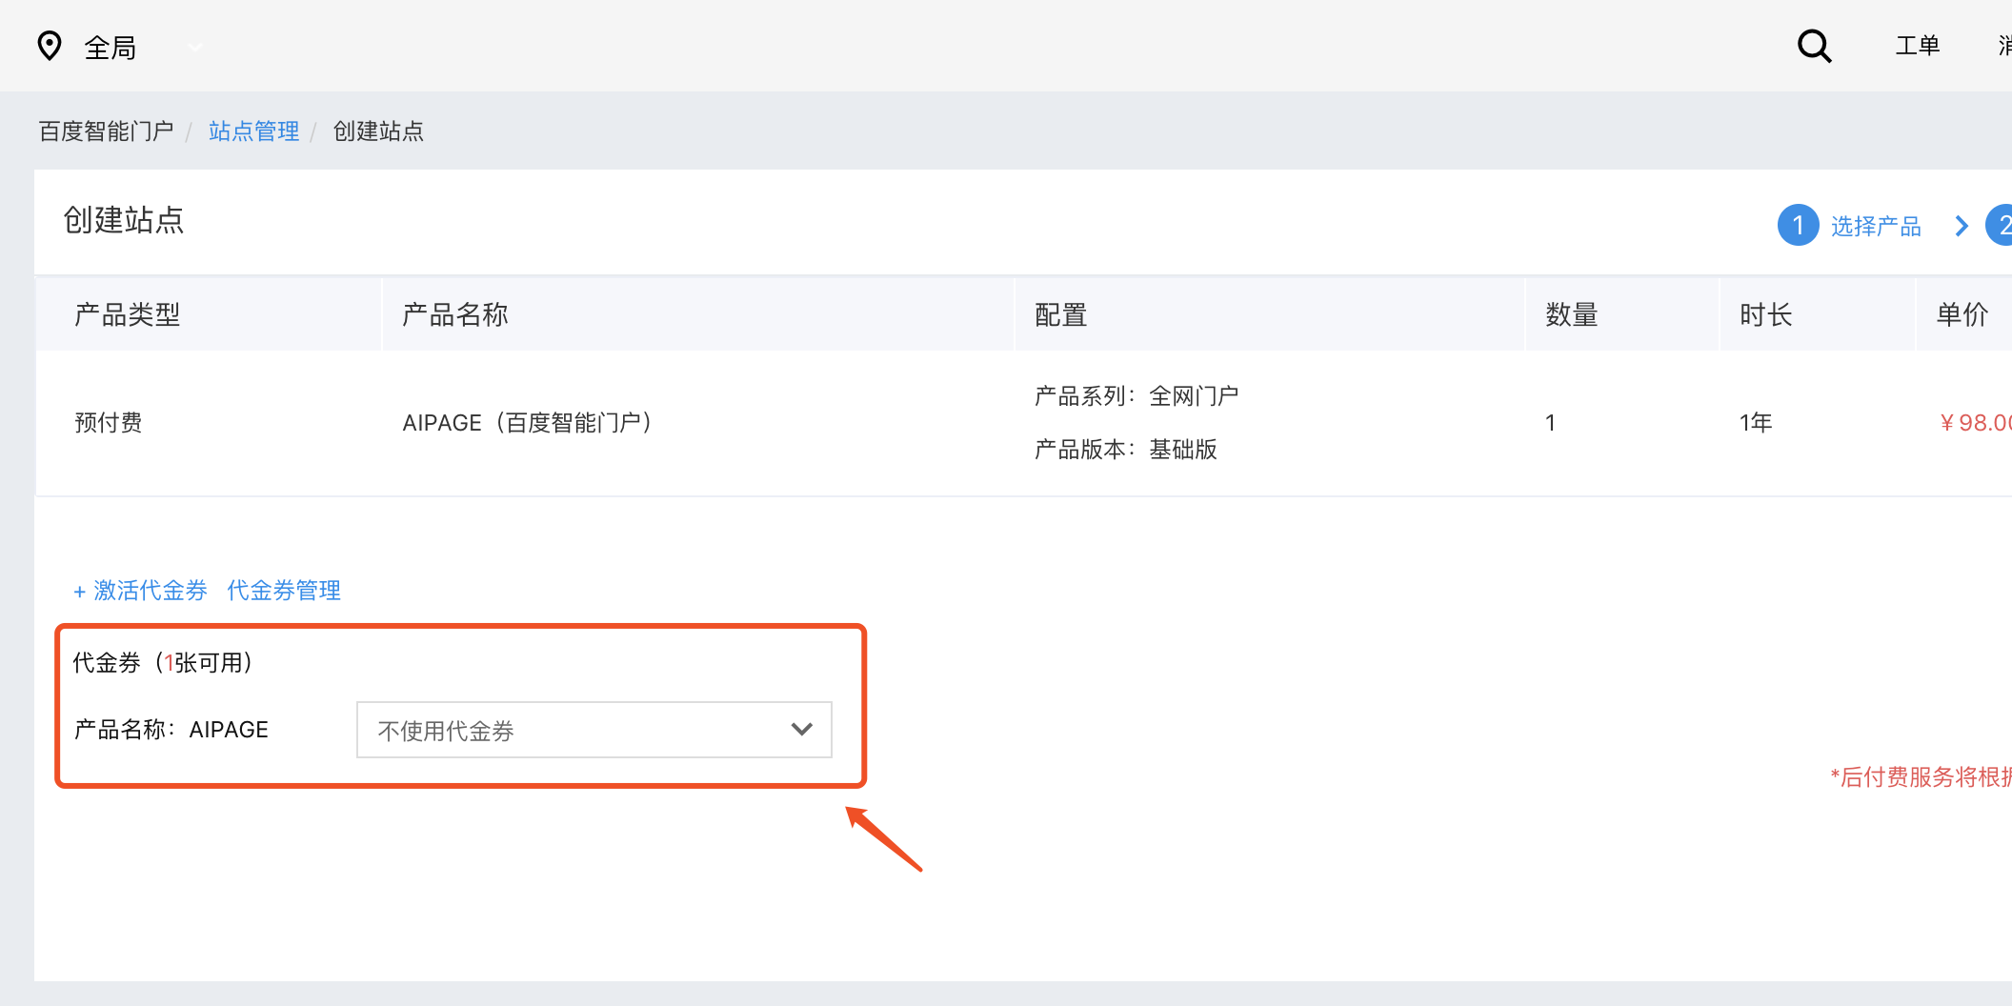Click the 创建站点 page title

[122, 222]
